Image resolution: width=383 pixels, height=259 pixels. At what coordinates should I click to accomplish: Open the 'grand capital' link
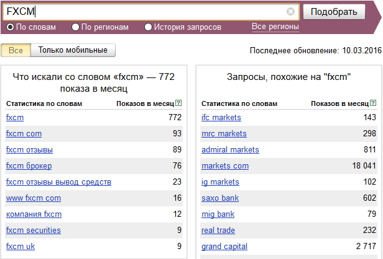point(224,247)
